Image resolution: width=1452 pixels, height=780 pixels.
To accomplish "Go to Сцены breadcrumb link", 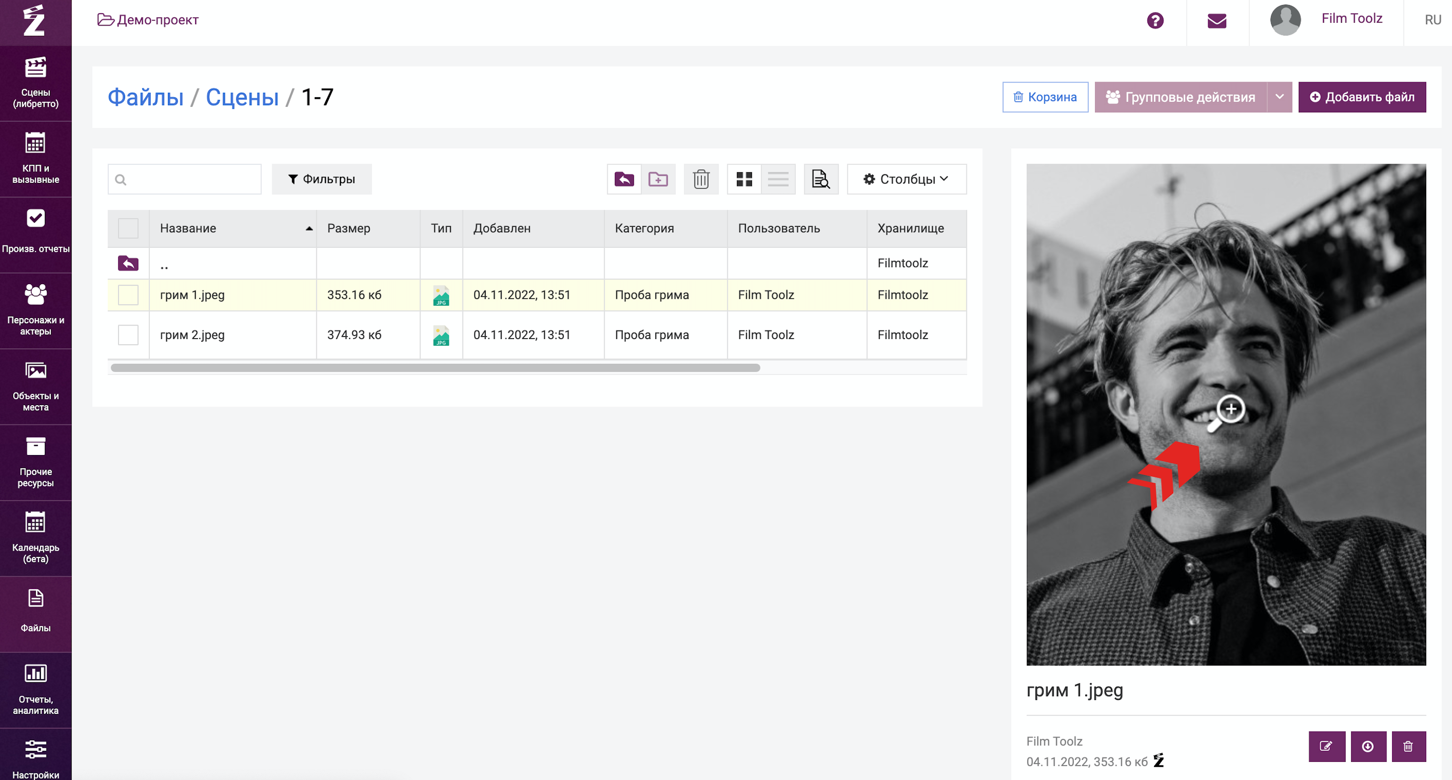I will [243, 97].
